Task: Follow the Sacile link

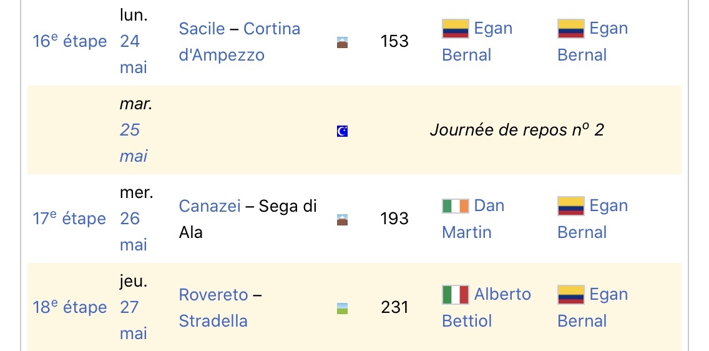Action: [202, 29]
